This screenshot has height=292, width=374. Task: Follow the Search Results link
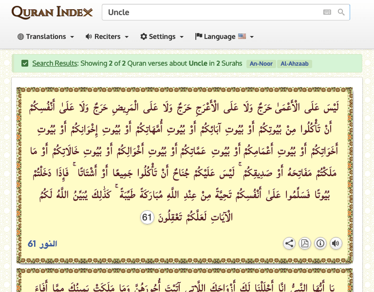55,63
